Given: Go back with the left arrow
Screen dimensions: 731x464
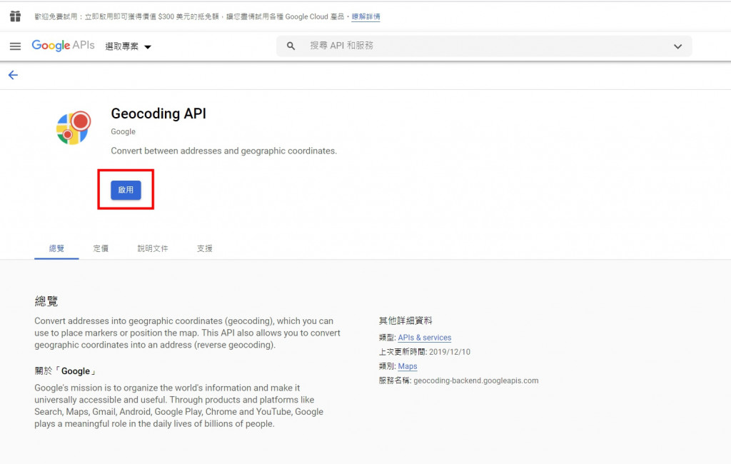Looking at the screenshot, I should [13, 75].
